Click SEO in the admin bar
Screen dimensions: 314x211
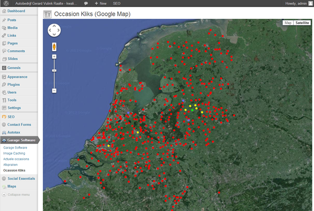pos(117,4)
